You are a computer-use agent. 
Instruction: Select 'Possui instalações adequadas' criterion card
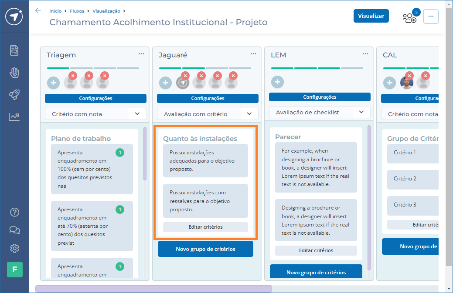(x=205, y=161)
